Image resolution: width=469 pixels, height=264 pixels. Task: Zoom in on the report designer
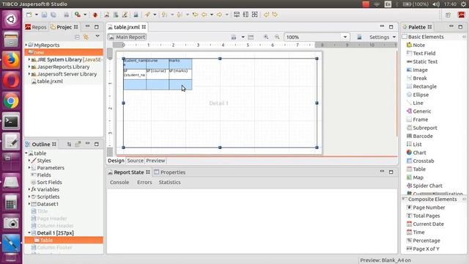(266, 37)
